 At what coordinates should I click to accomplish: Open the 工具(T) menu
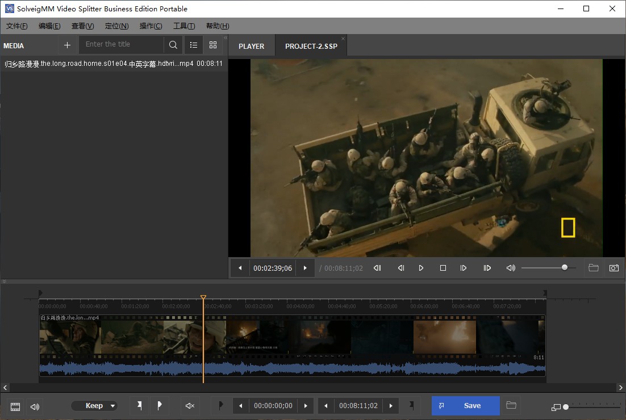pyautogui.click(x=184, y=26)
